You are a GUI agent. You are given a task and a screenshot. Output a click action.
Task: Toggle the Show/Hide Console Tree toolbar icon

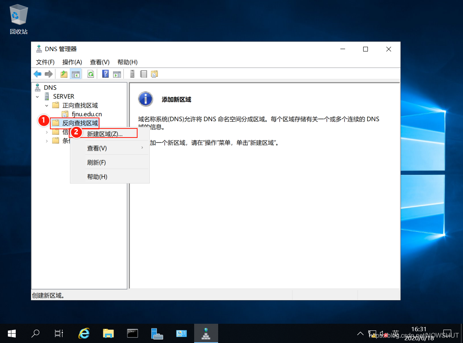(x=76, y=73)
